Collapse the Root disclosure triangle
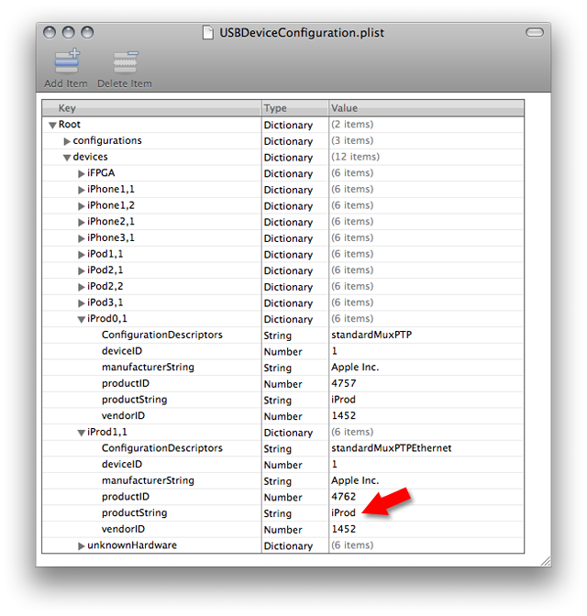 point(52,126)
